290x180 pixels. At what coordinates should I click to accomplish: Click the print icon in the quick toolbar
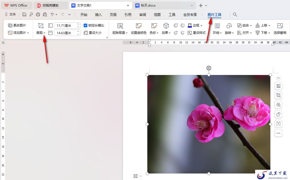38,14
